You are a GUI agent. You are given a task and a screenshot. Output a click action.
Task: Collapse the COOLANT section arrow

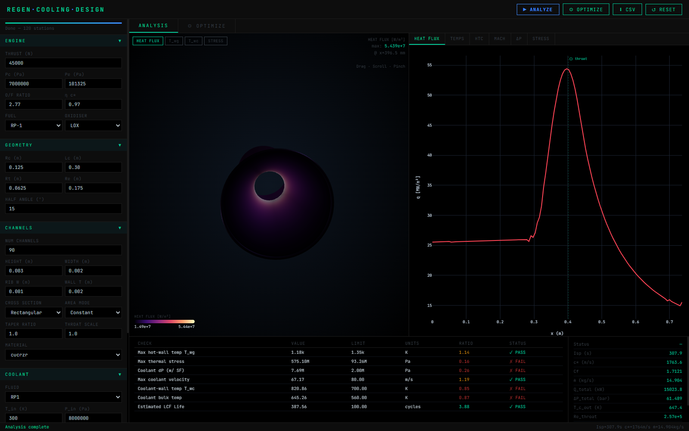click(120, 375)
